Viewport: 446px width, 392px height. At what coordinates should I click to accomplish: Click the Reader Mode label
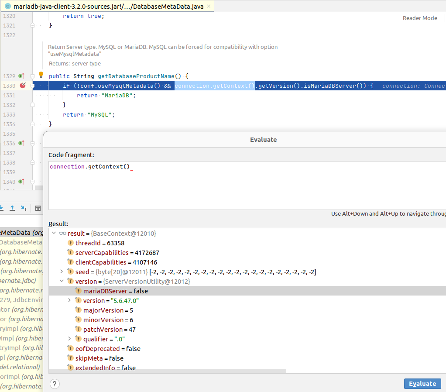click(419, 18)
